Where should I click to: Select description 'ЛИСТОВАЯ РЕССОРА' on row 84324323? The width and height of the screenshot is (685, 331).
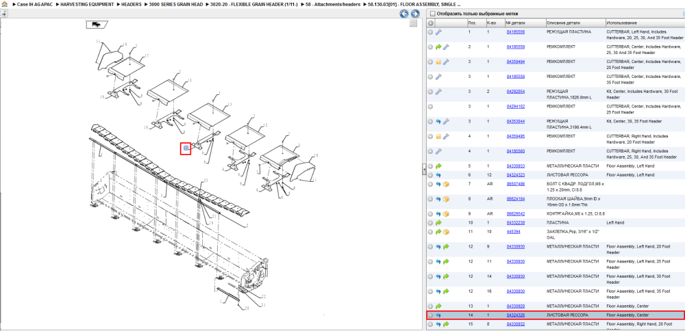pyautogui.click(x=567, y=175)
